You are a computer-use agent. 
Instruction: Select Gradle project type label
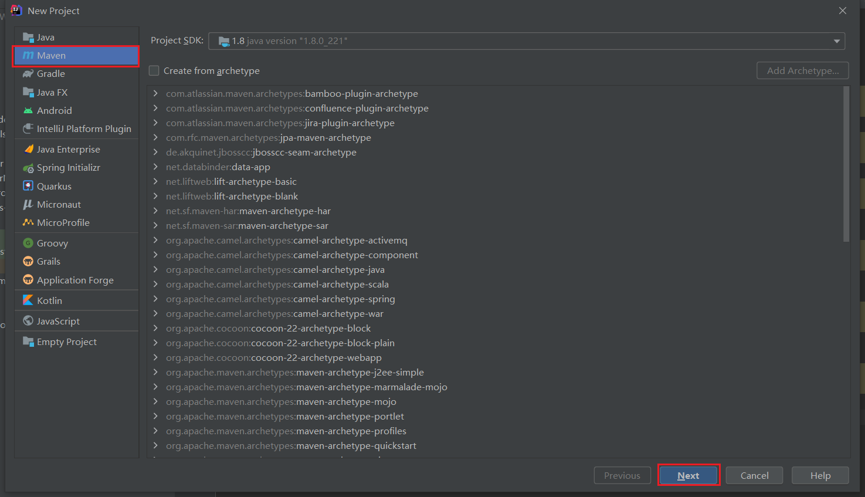point(51,74)
